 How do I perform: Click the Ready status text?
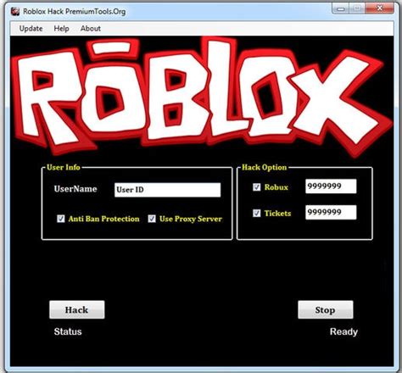(x=343, y=331)
